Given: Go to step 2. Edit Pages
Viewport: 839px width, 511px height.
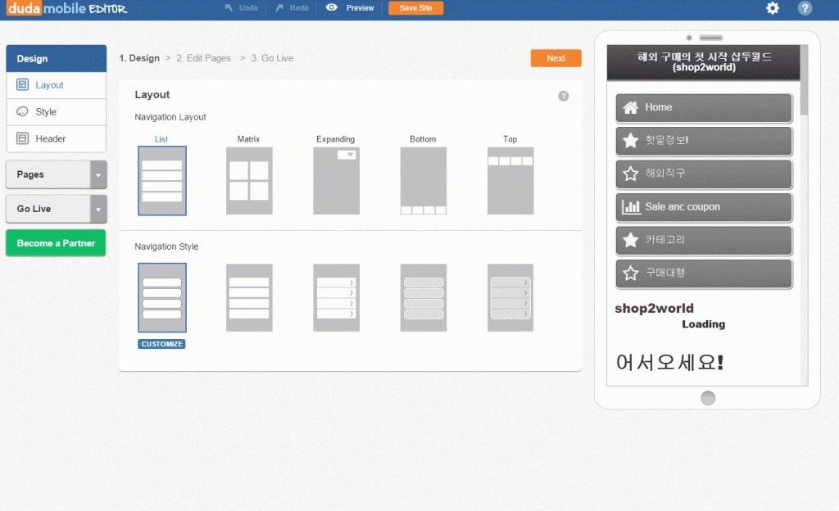Looking at the screenshot, I should [203, 58].
